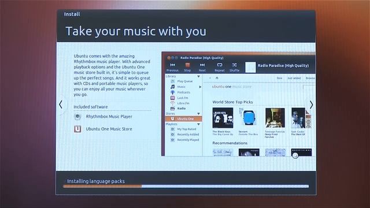Screen dimensions: 370x208
Task: Collapse the Library section arrow
Action: pos(198,76)
